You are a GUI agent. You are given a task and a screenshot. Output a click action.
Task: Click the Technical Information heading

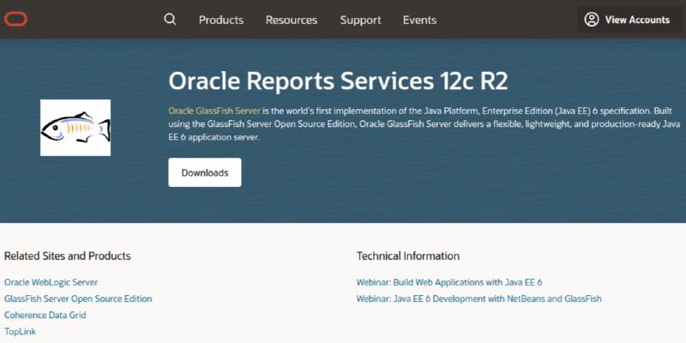408,256
